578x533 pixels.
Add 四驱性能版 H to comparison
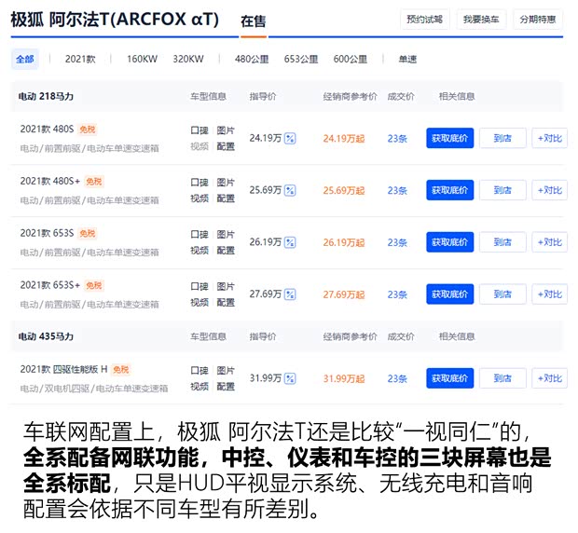click(550, 378)
